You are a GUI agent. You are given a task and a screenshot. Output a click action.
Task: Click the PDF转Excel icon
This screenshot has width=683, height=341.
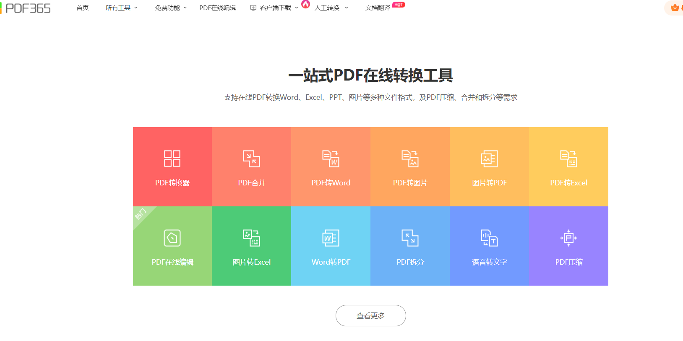click(x=568, y=159)
